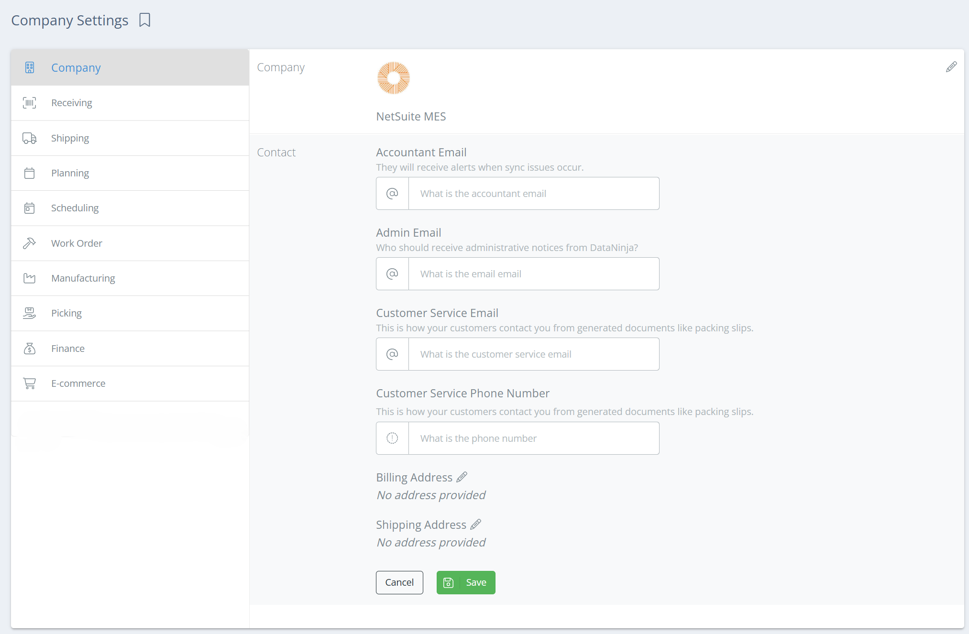Image resolution: width=969 pixels, height=634 pixels.
Task: Click the NetSuite MES company logo
Action: 393,78
